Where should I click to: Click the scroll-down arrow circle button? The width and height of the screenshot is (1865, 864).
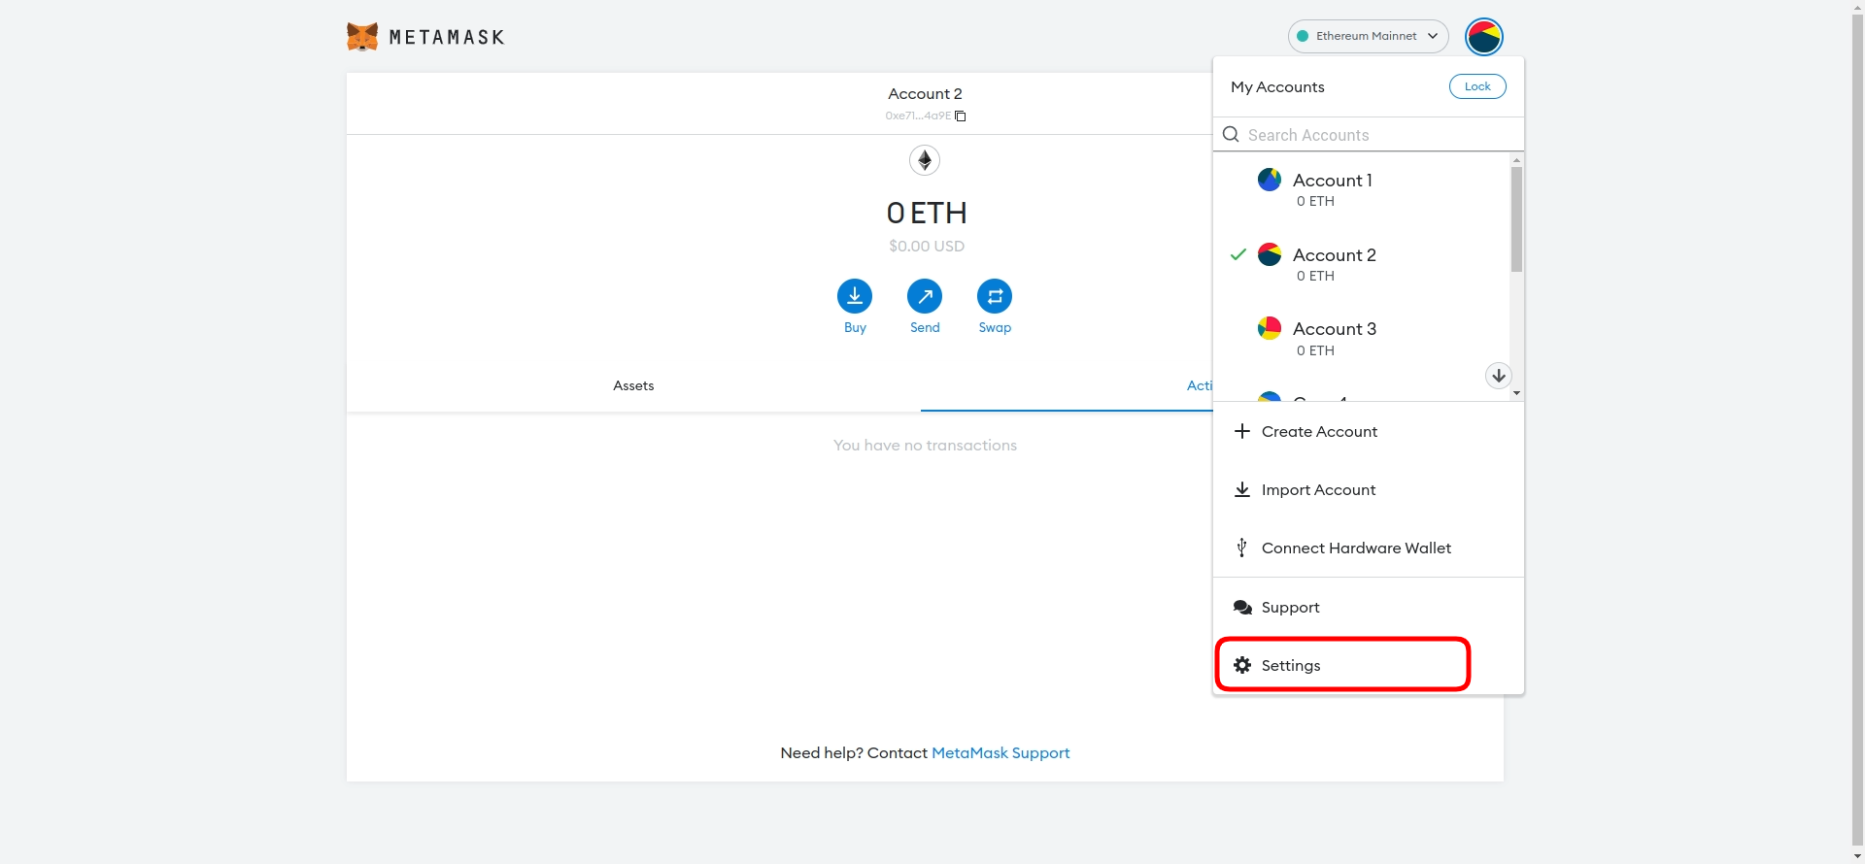[x=1499, y=376]
